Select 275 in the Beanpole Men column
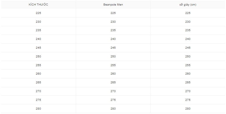226x114 pixels. 113,100
